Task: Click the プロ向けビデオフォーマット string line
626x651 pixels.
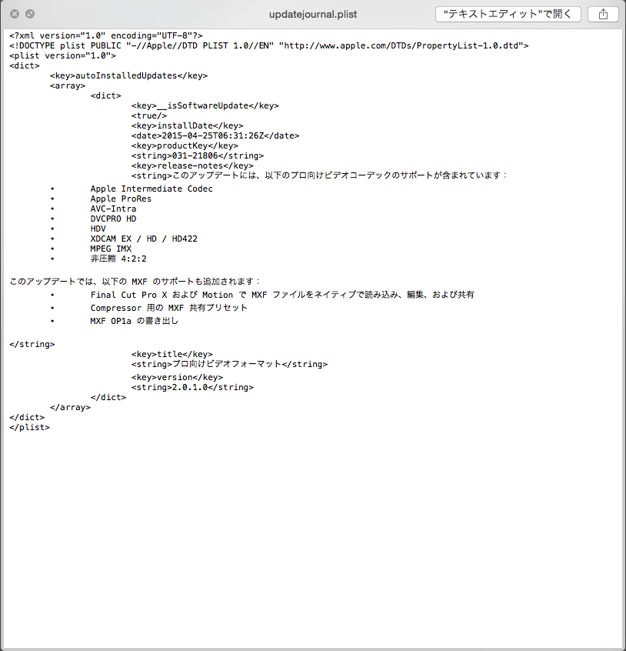Action: click(x=229, y=364)
